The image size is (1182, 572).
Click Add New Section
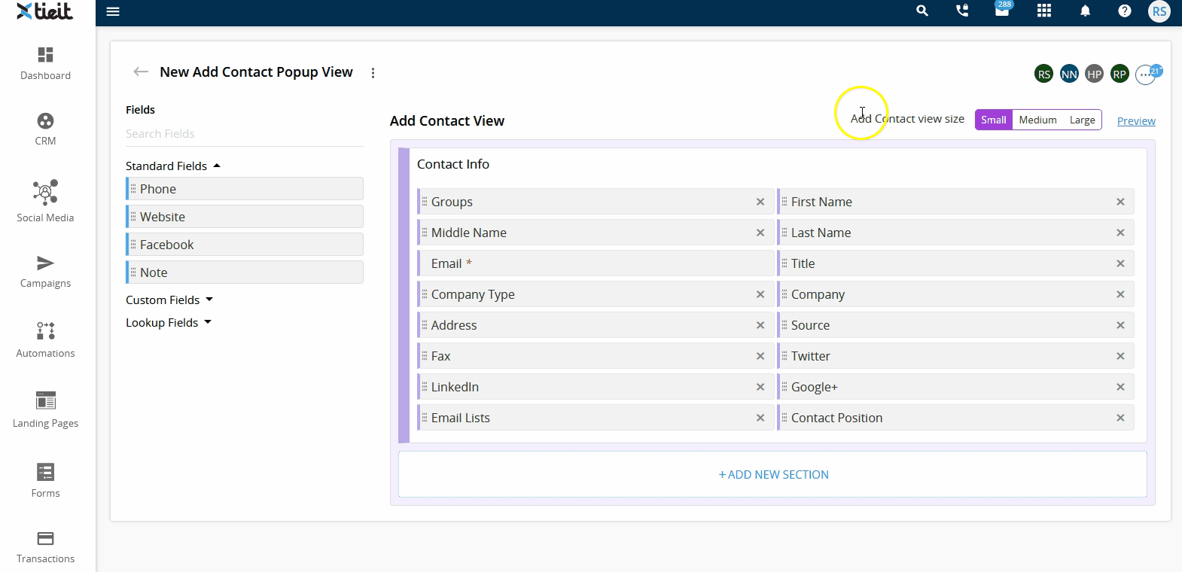click(x=773, y=475)
